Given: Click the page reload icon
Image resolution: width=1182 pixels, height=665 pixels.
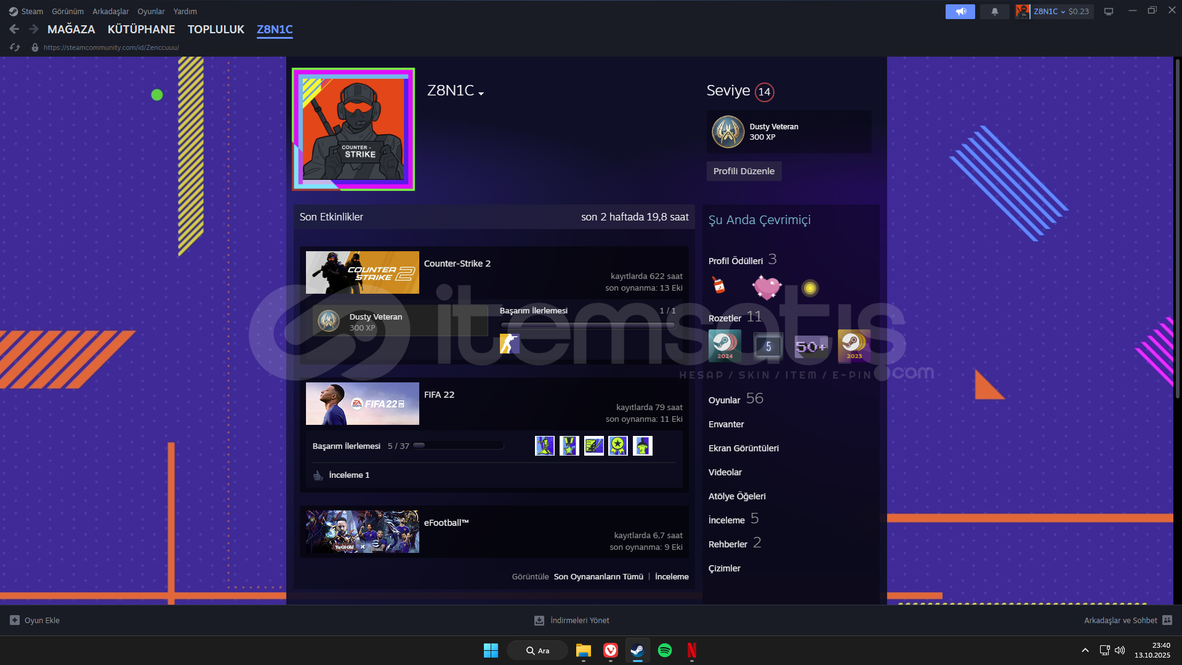Looking at the screenshot, I should point(15,47).
